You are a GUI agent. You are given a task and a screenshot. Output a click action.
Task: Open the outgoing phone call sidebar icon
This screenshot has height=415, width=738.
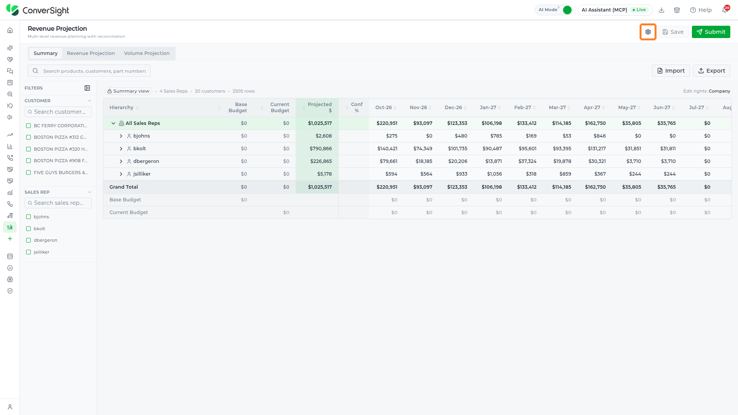point(10,158)
